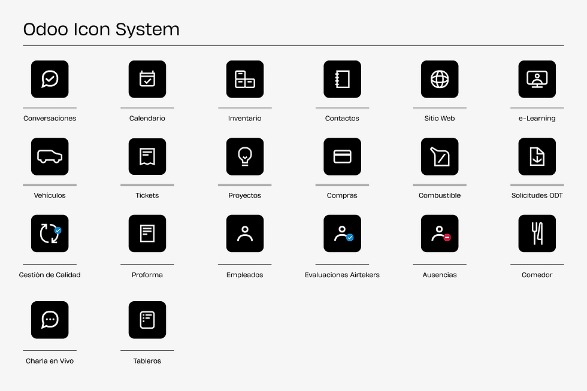Click the 'e-Learning' label
Screen dimensions: 587x391
tap(537, 118)
